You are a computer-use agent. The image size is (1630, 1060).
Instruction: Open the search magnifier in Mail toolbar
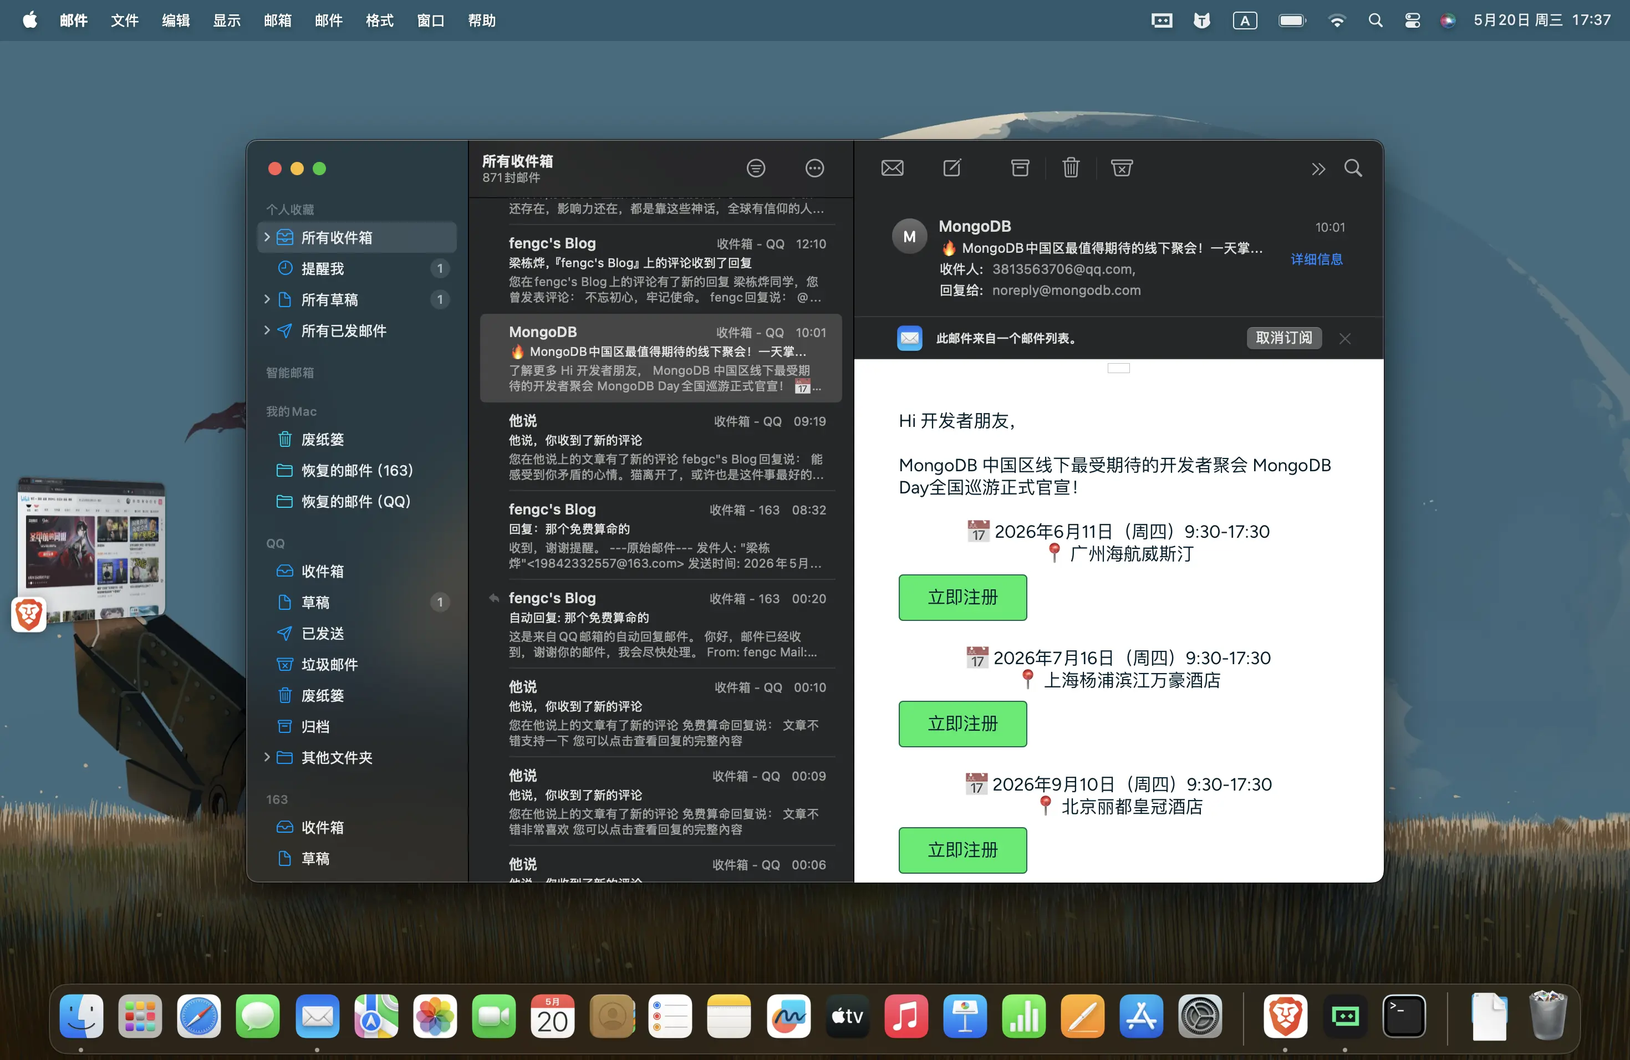tap(1353, 168)
